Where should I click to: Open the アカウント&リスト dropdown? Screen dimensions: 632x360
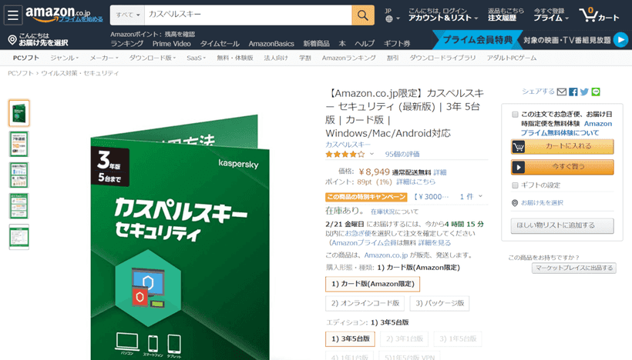click(443, 15)
